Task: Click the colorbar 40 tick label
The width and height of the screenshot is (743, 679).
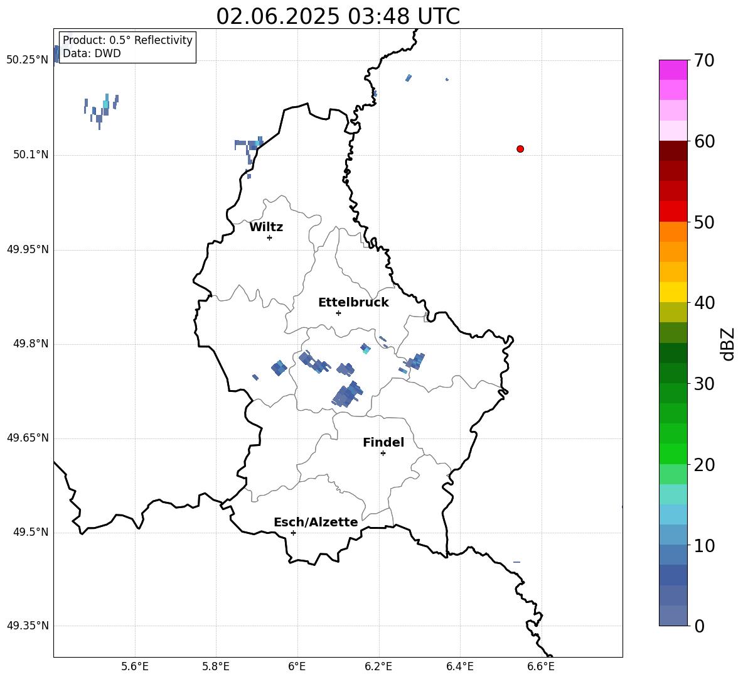Action: (x=704, y=303)
